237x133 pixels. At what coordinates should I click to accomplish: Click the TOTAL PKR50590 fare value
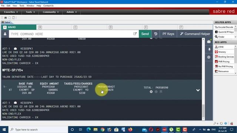pyautogui.click(x=156, y=88)
